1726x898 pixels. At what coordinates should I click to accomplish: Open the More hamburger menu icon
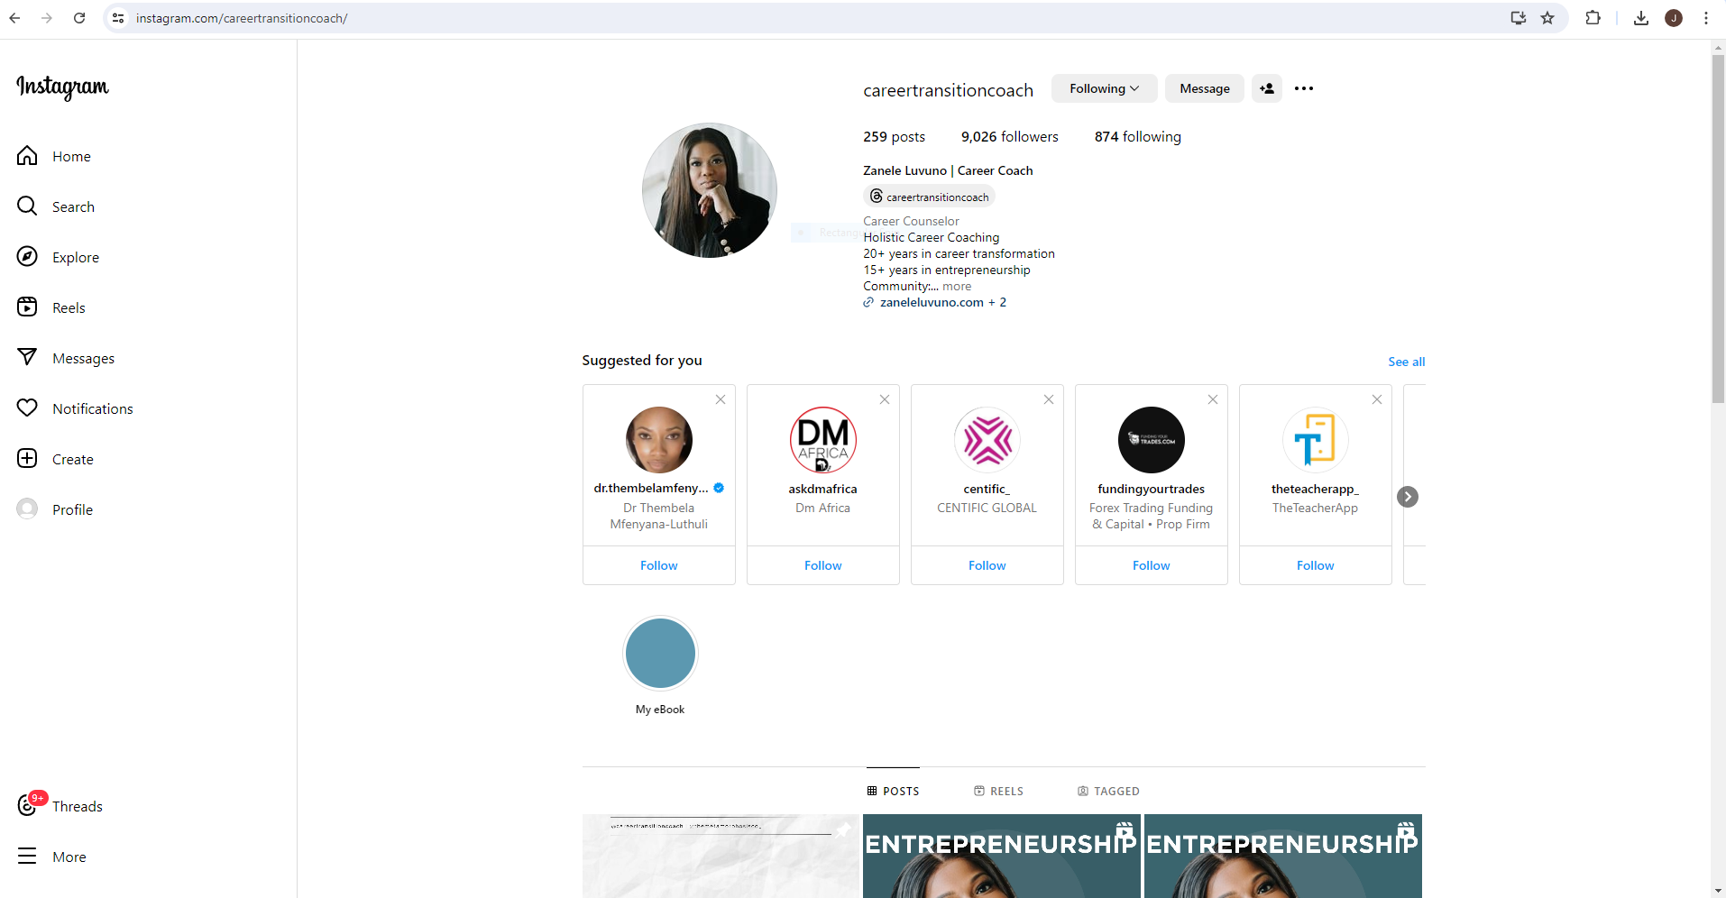pyautogui.click(x=27, y=857)
